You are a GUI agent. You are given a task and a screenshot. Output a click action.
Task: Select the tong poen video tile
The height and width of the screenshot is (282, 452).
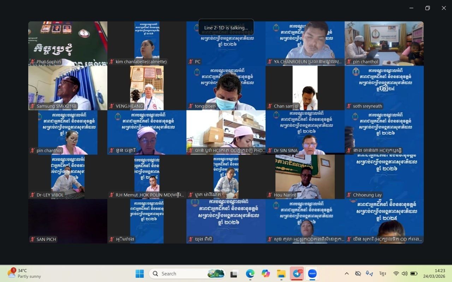pos(226,87)
